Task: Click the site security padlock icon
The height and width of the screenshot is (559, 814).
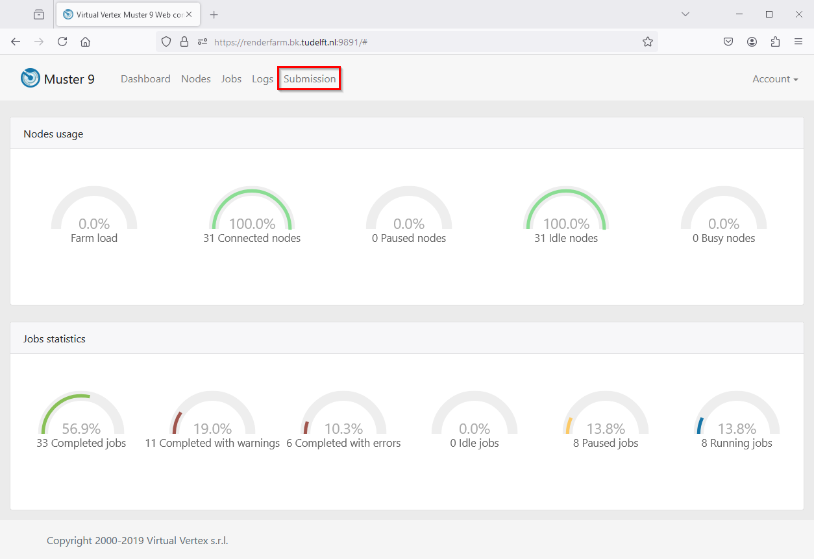Action: coord(184,42)
